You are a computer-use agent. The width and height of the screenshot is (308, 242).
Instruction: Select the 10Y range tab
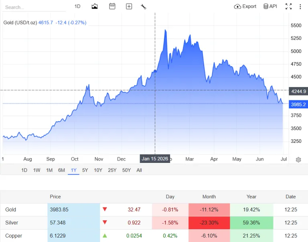pyautogui.click(x=98, y=170)
